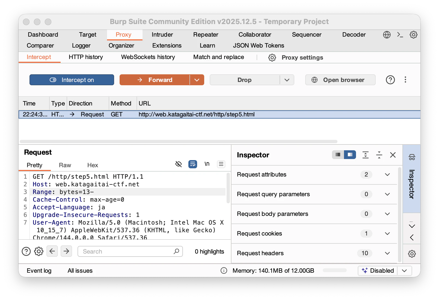
Task: Click the memory info icon in status bar
Action: pyautogui.click(x=224, y=270)
